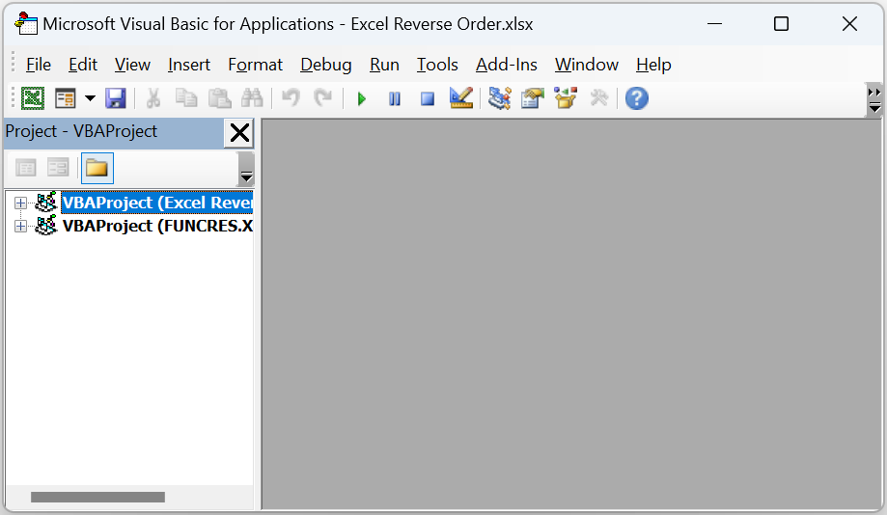Screen dimensions: 887x515
Task: Open the Help menu
Action: point(653,65)
